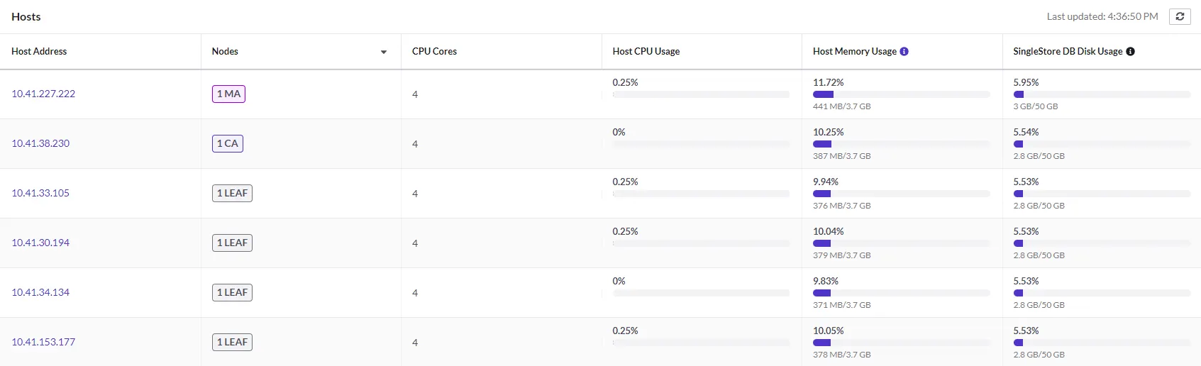This screenshot has width=1201, height=366.
Task: Click SingleStore DB Disk Usage info icon
Action: (1130, 51)
